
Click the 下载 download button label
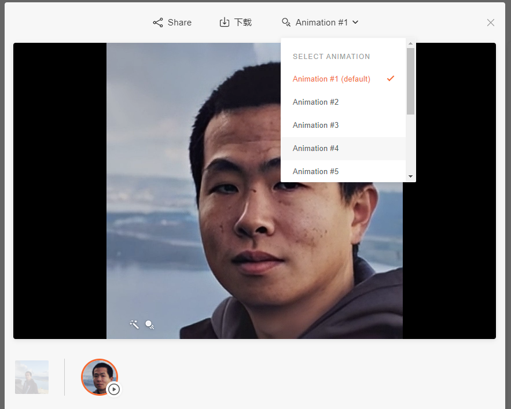point(243,23)
